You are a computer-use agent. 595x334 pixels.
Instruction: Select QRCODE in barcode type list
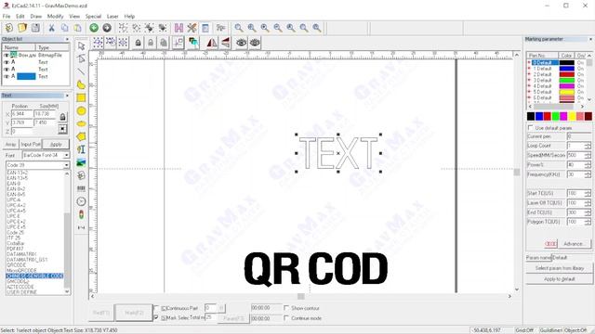click(x=17, y=265)
